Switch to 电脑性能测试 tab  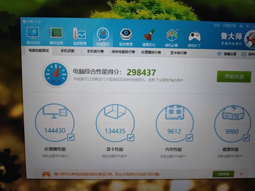(x=39, y=50)
